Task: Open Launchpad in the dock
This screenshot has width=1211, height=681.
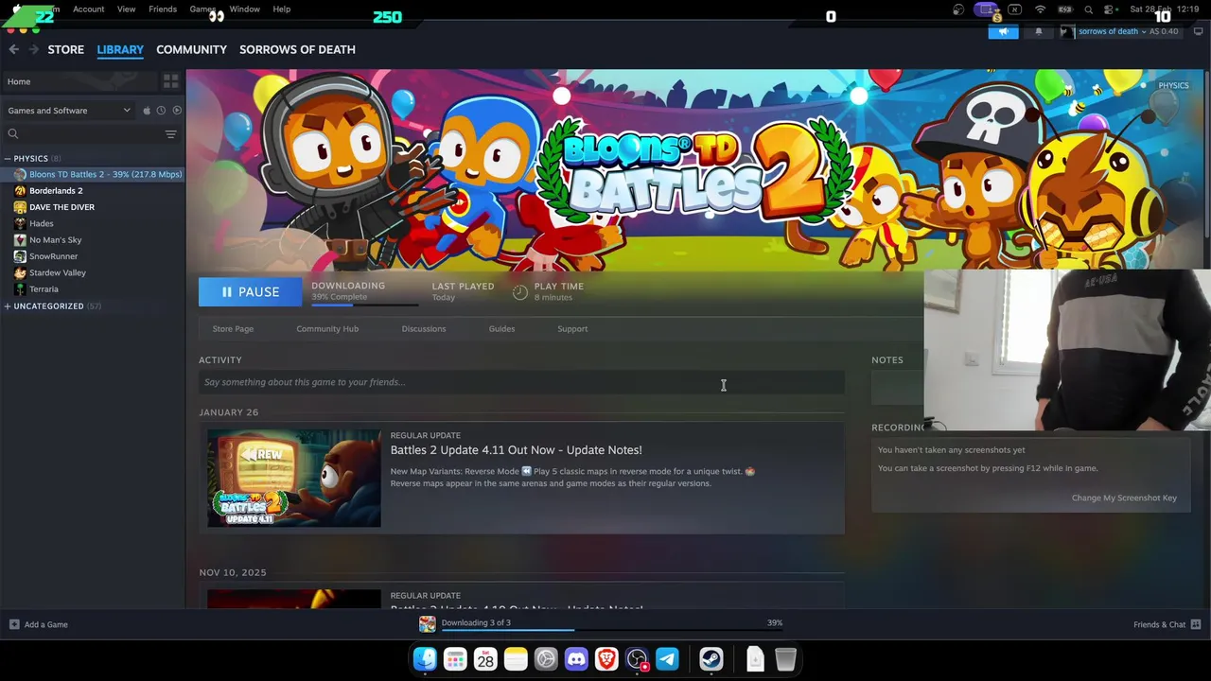Action: pyautogui.click(x=455, y=659)
